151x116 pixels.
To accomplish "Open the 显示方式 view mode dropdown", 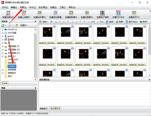I will pyautogui.click(x=132, y=22).
